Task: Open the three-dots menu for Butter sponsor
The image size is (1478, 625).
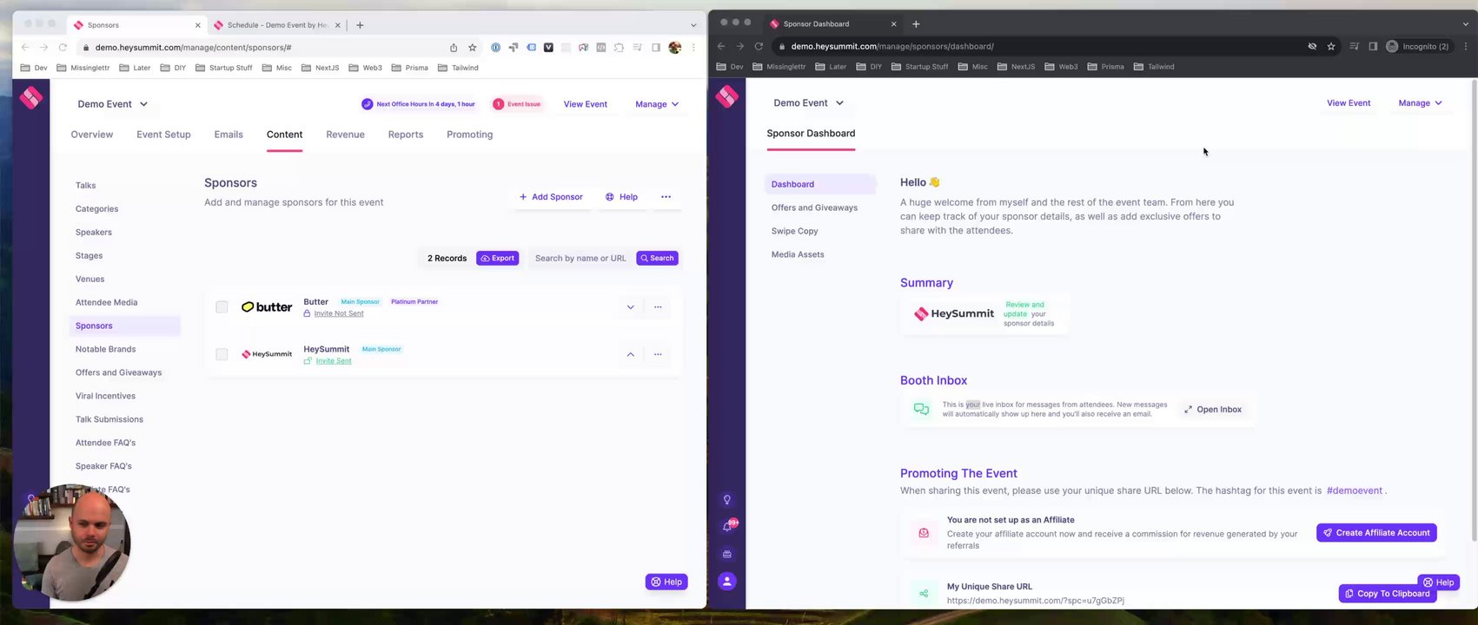Action: pos(658,306)
